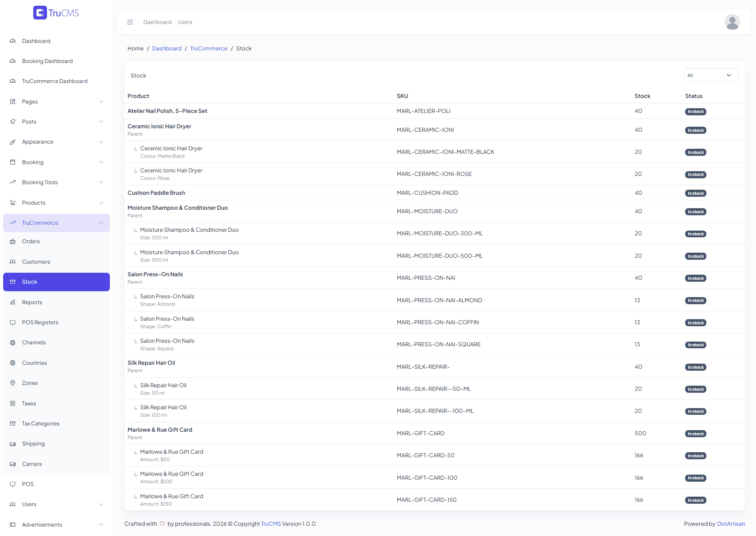Open Users in the top navigation bar
The image size is (756, 536).
(185, 22)
